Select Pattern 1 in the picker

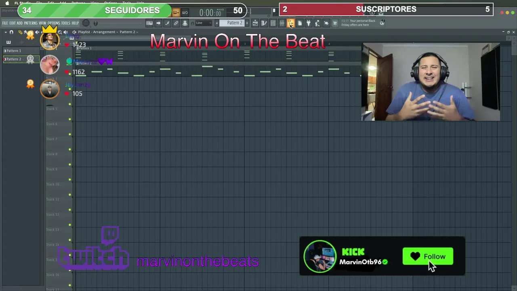click(x=21, y=51)
